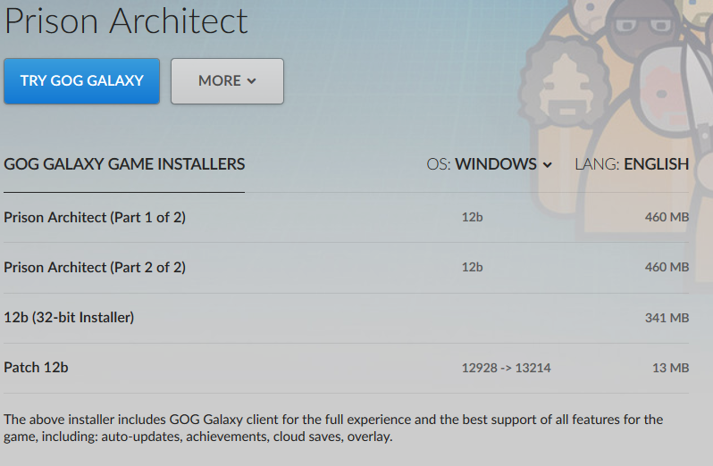Click the Prison Architect page title
The height and width of the screenshot is (466, 713).
click(x=126, y=21)
